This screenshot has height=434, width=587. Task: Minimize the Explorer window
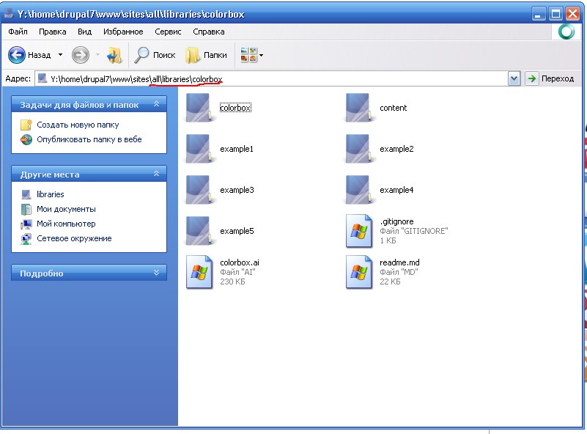(539, 14)
